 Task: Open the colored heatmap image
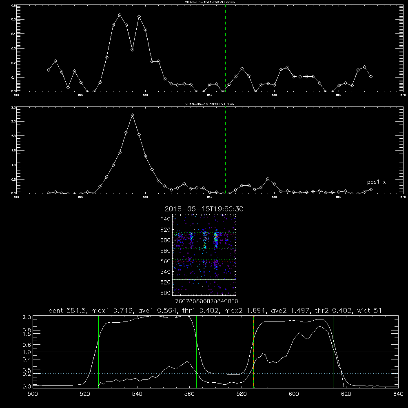click(x=204, y=255)
